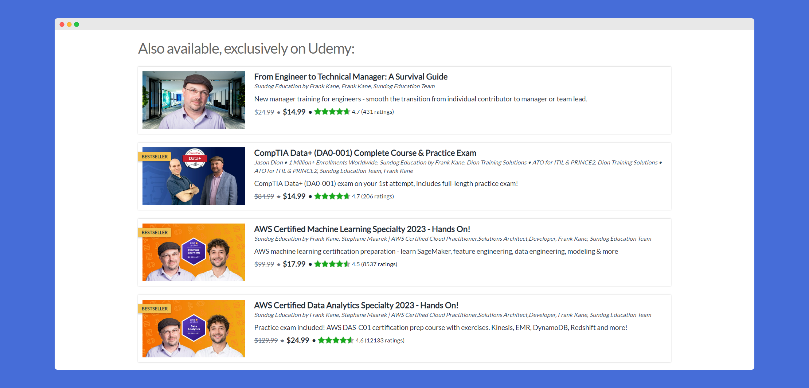Click title From Engineer to Technical Manager: A Survival Guide
Screen dimensions: 809x388
[351, 77]
